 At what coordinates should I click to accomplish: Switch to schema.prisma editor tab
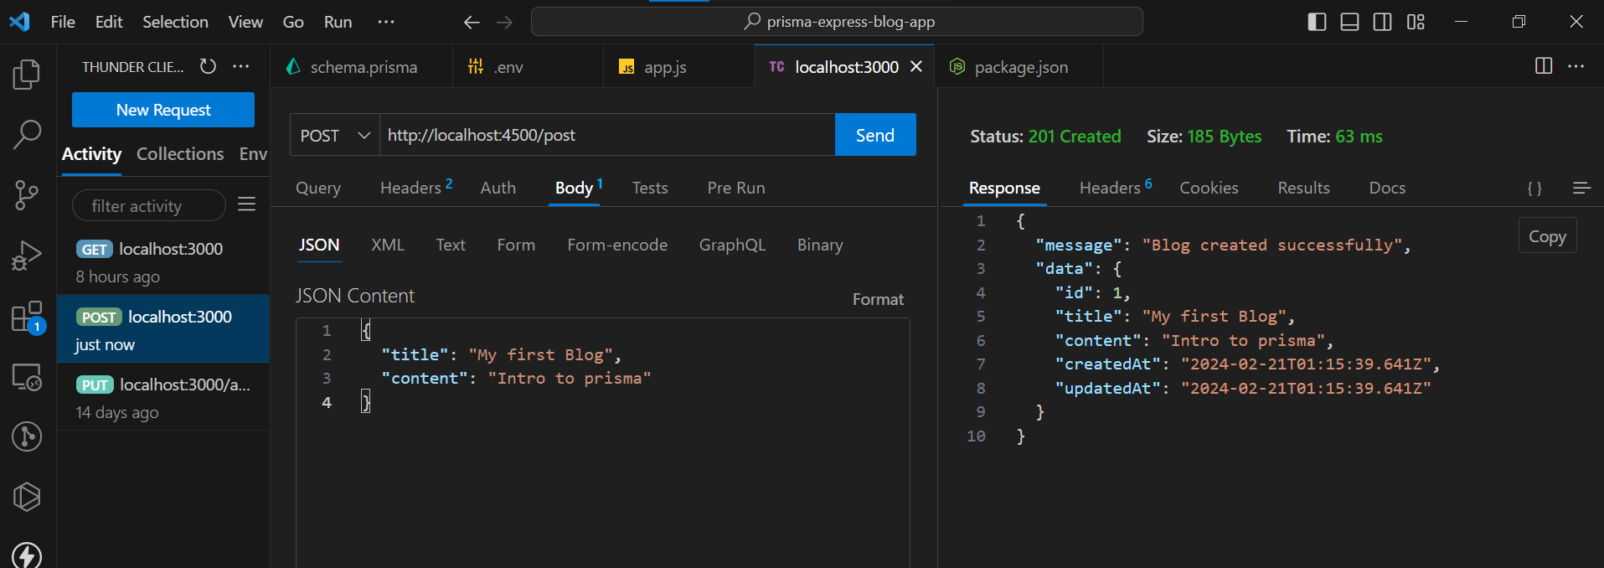pos(362,67)
